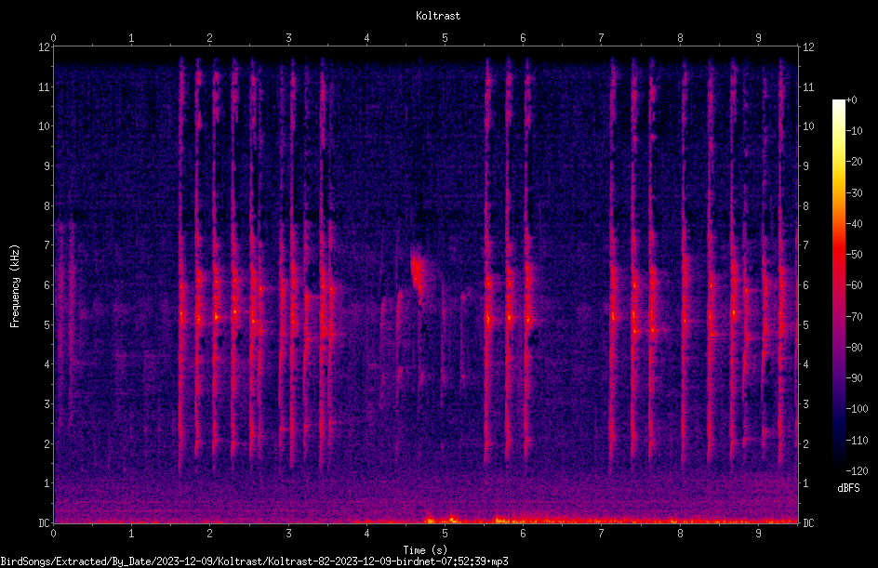Click the 0 second origin on bottom axis
This screenshot has width=878, height=568.
[x=53, y=534]
